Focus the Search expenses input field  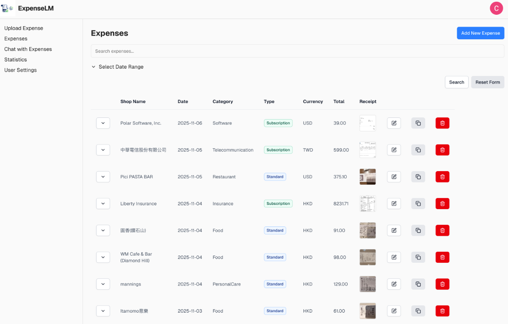point(297,51)
